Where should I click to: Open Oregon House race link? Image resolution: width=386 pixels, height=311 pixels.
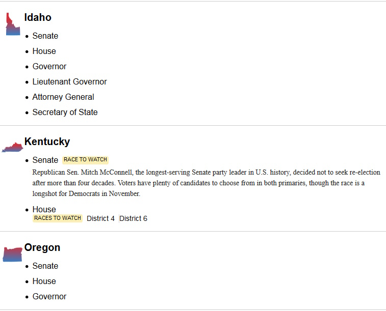point(44,281)
